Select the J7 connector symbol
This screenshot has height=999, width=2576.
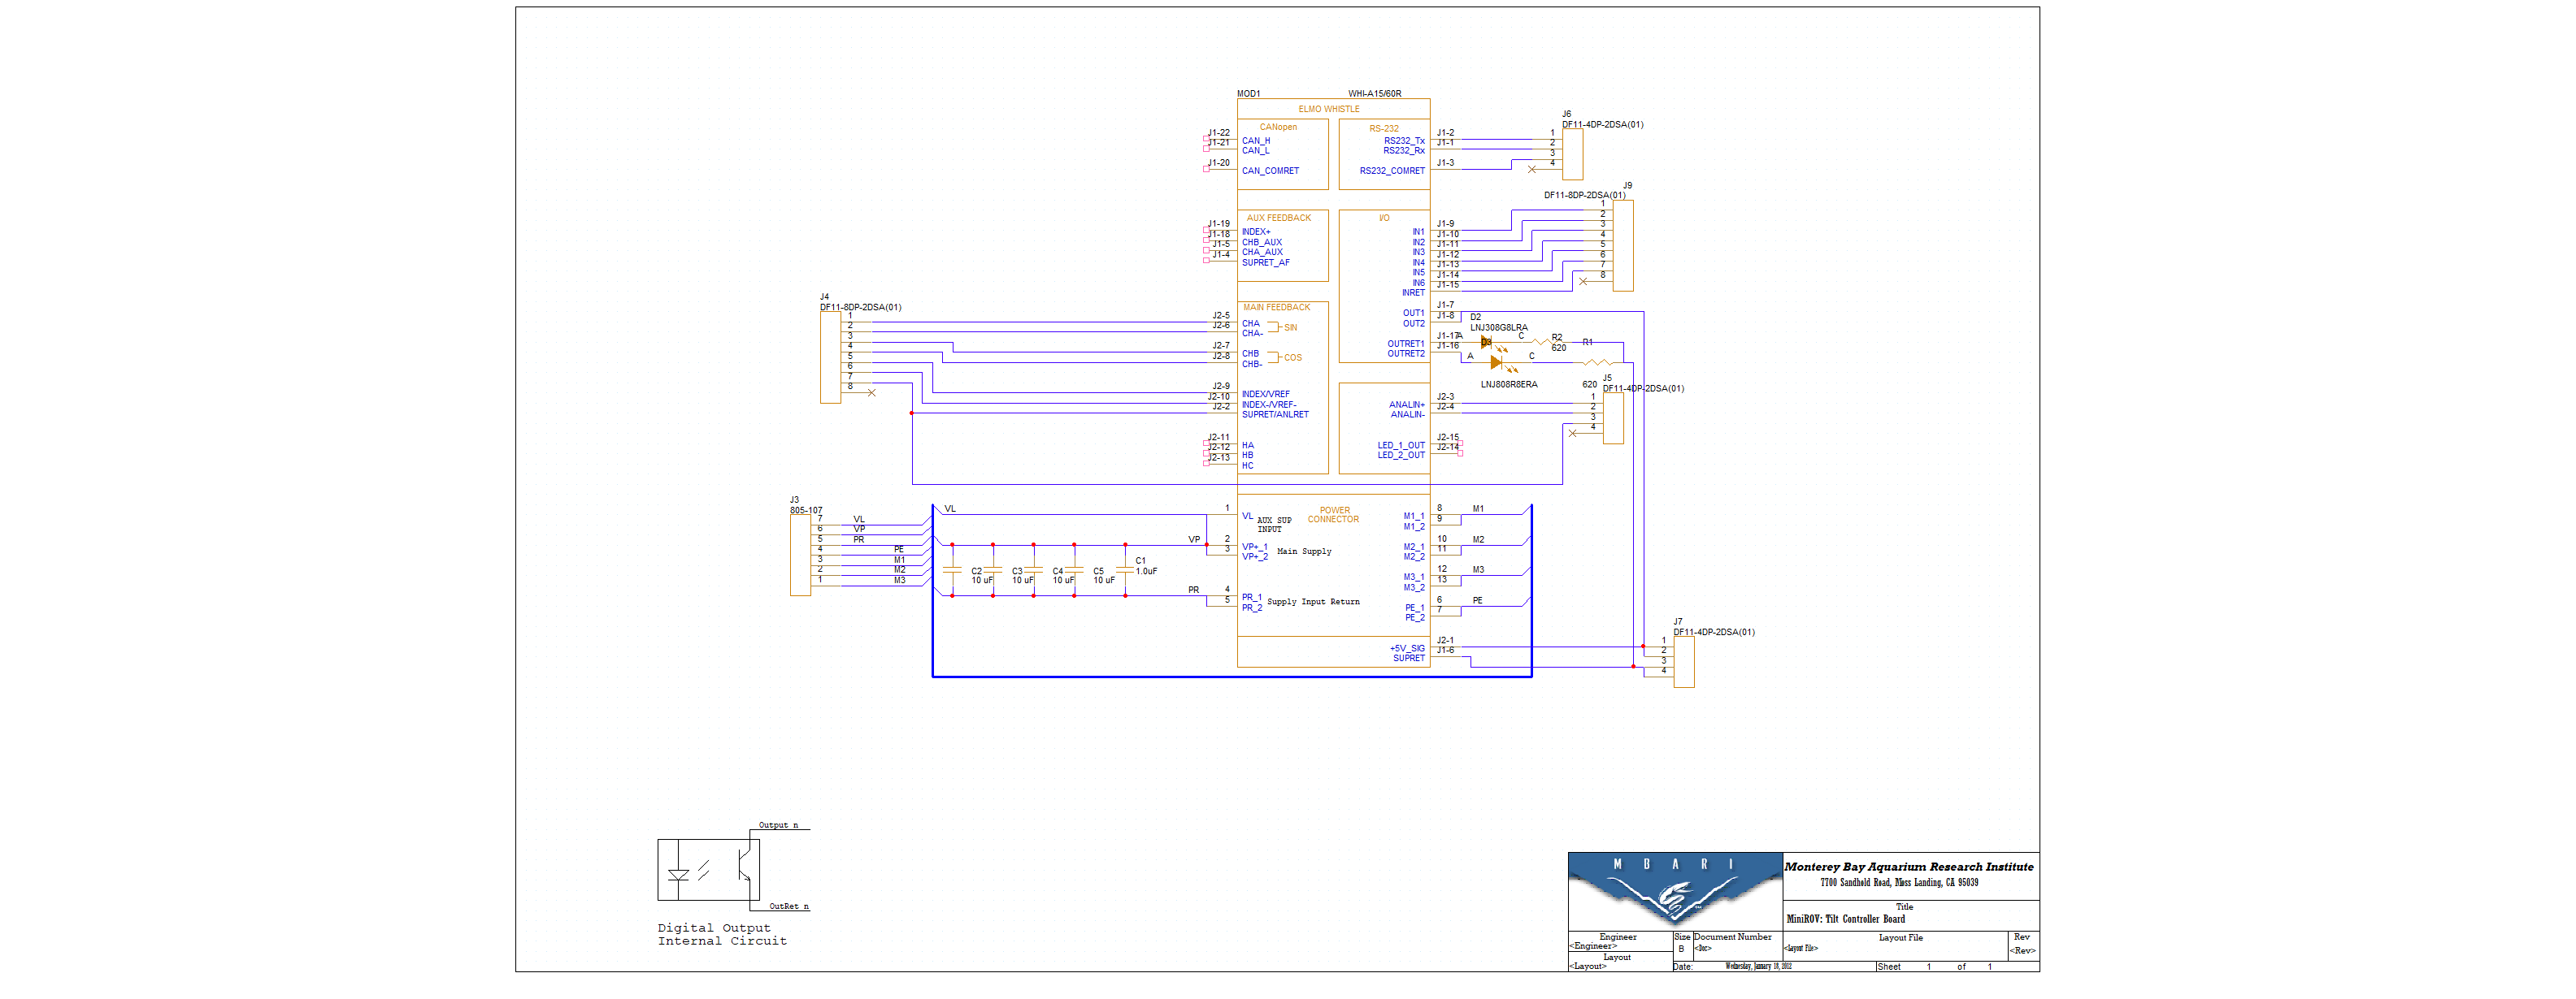(x=1684, y=661)
